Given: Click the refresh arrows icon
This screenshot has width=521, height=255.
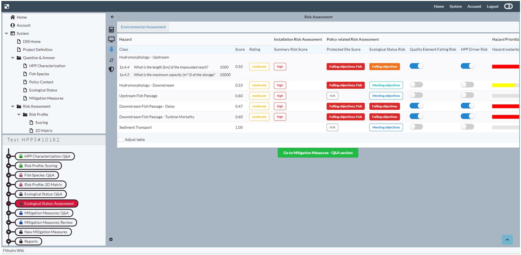Looking at the screenshot, I should pos(111,60).
